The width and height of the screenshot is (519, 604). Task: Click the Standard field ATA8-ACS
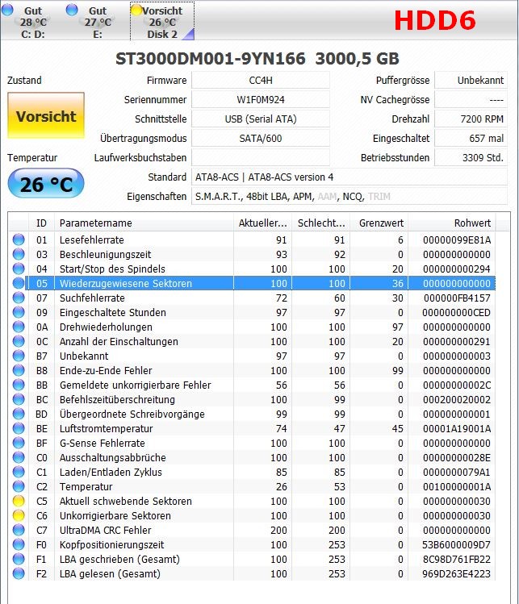point(349,177)
